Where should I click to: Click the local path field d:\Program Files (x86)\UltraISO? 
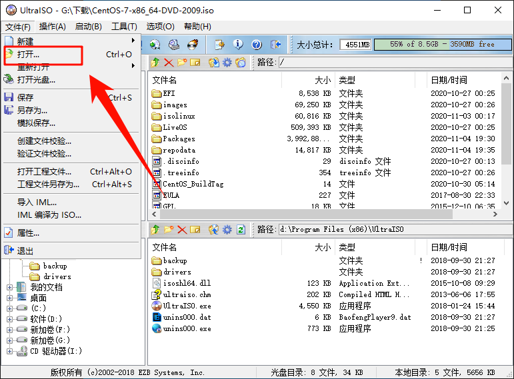pyautogui.click(x=395, y=229)
